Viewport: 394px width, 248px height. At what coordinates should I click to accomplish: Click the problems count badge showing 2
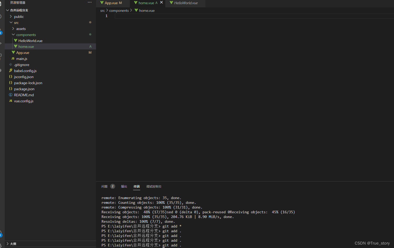tap(113, 186)
